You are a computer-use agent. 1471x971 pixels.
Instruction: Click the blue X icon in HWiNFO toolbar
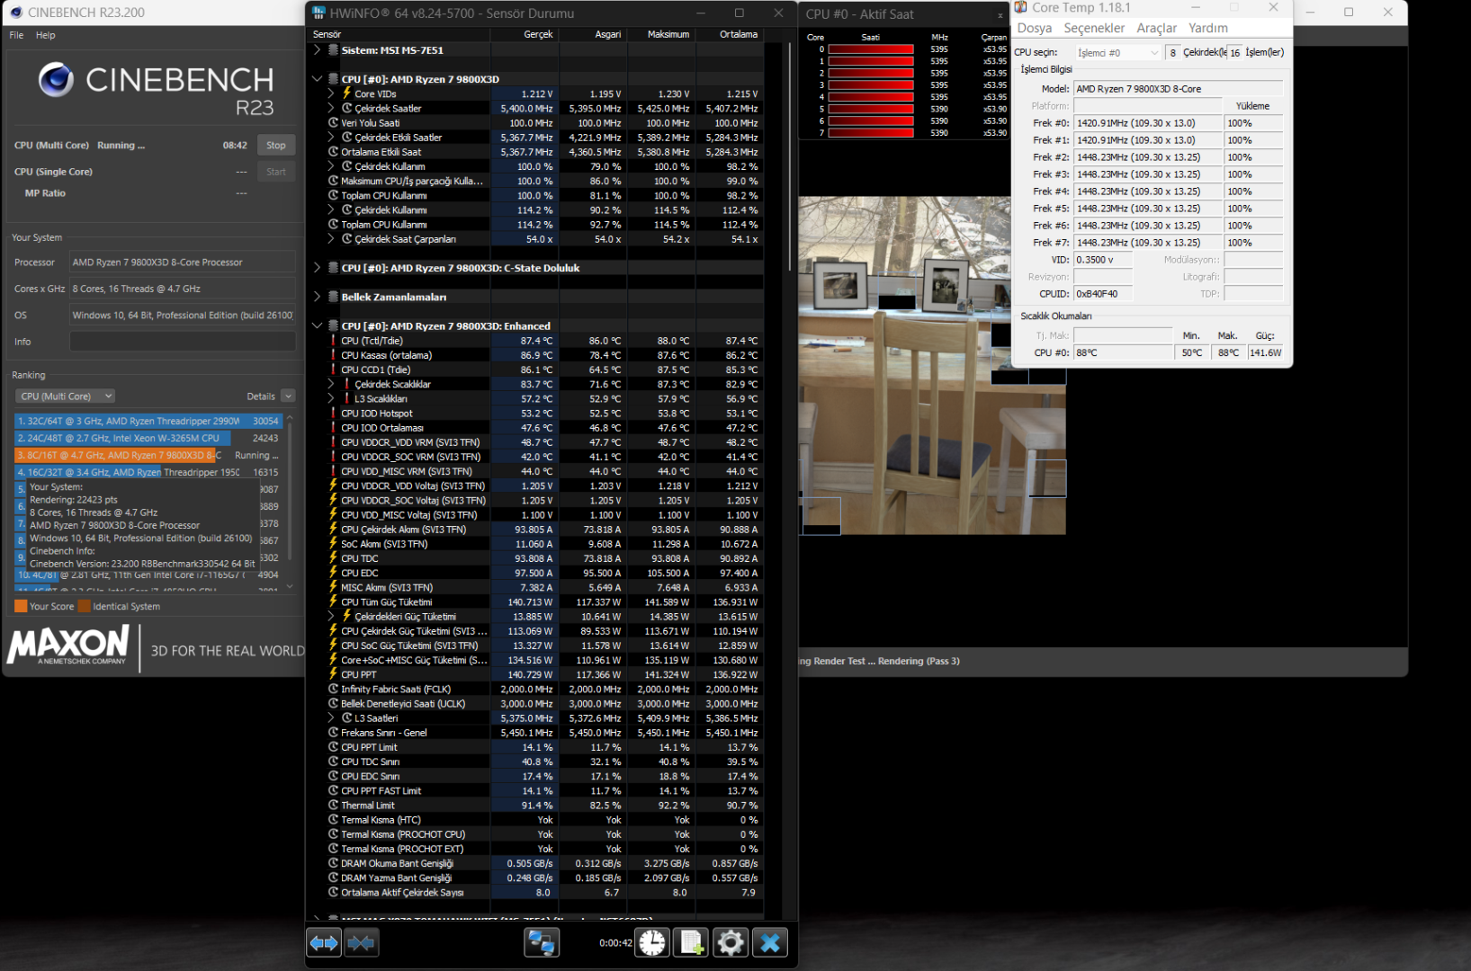(x=770, y=942)
